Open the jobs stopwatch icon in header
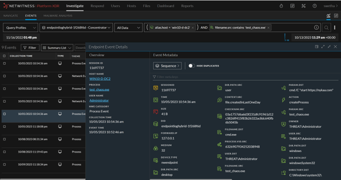Viewport: 341px width, 180px height. click(x=281, y=6)
